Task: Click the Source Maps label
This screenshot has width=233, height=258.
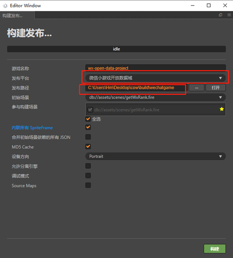Action: pyautogui.click(x=24, y=186)
